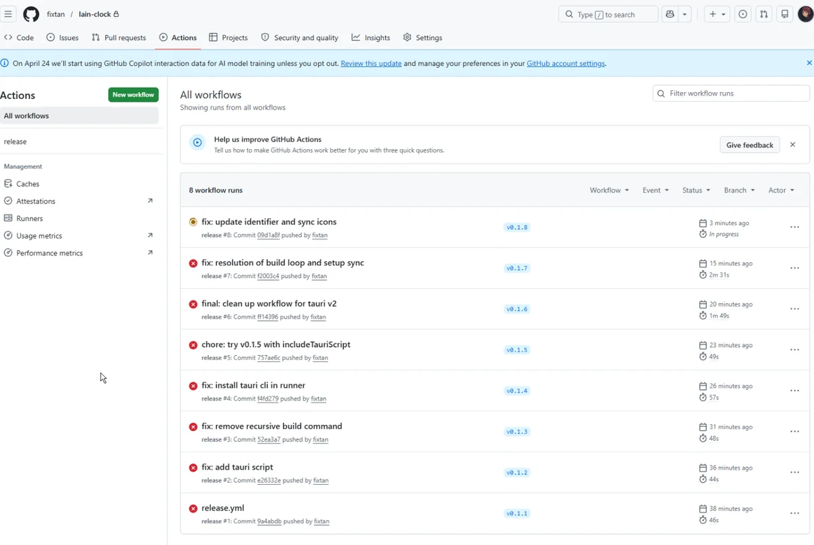Open the Copilot chat icon
The width and height of the screenshot is (814, 545).
[x=670, y=14]
